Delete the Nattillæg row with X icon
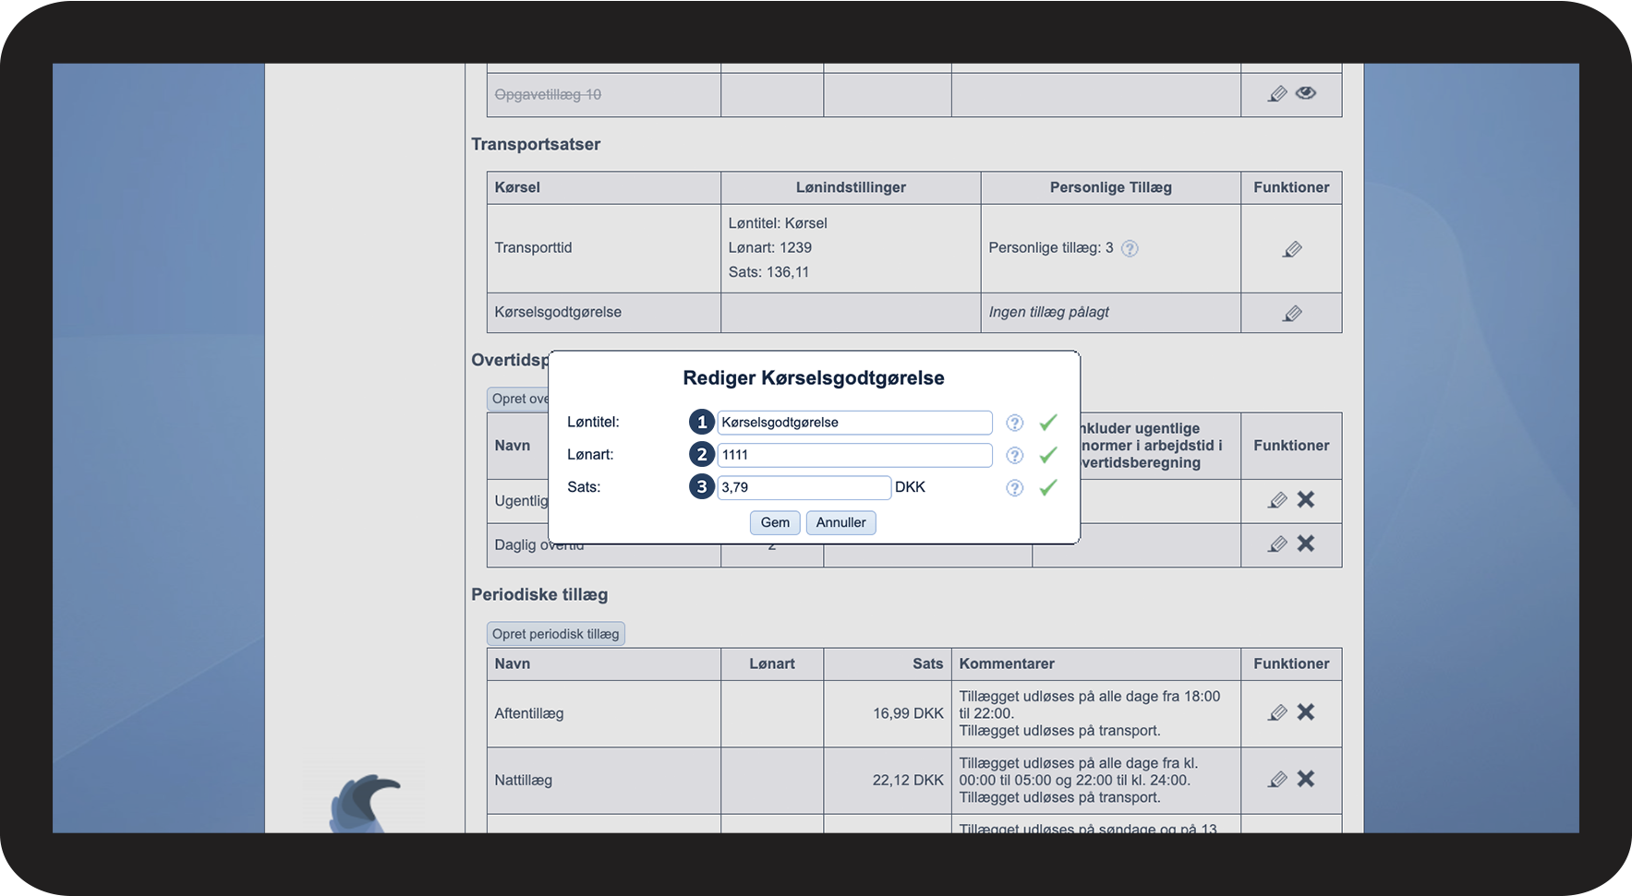The height and width of the screenshot is (896, 1632). [1306, 779]
